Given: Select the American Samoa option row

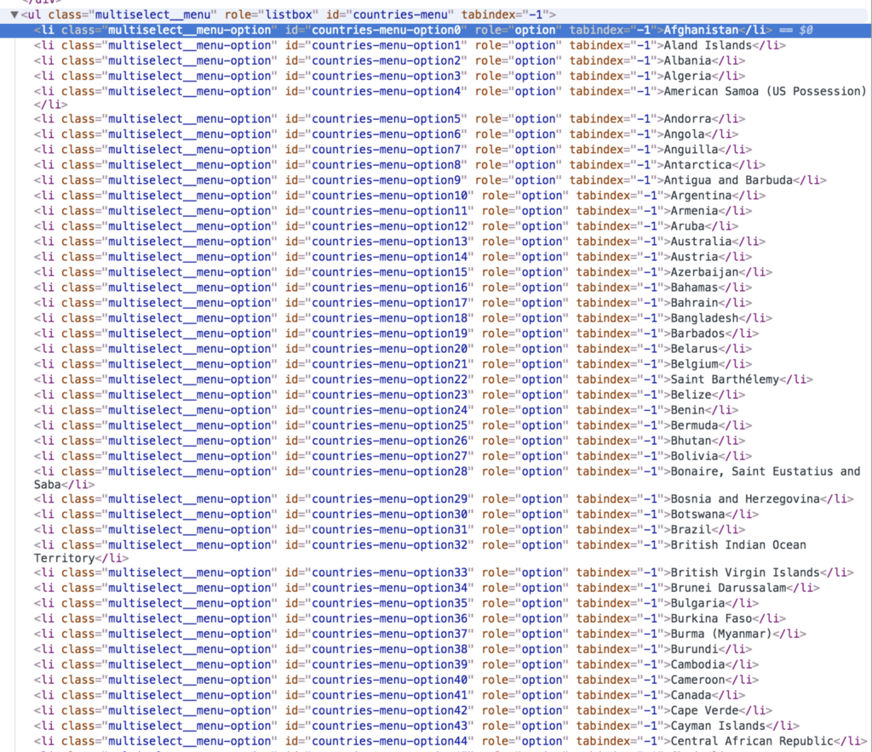Looking at the screenshot, I should 764,91.
